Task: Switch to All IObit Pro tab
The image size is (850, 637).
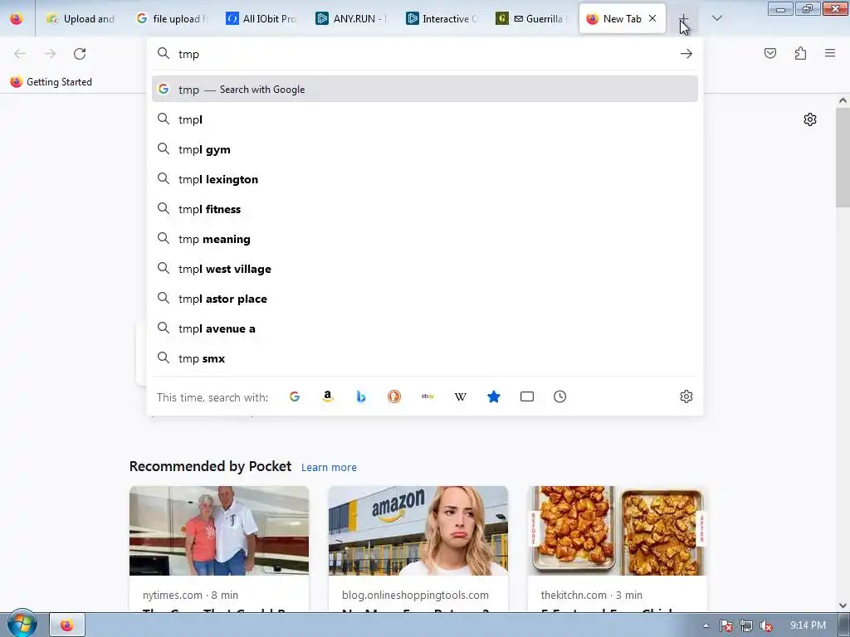Action: pyautogui.click(x=261, y=19)
